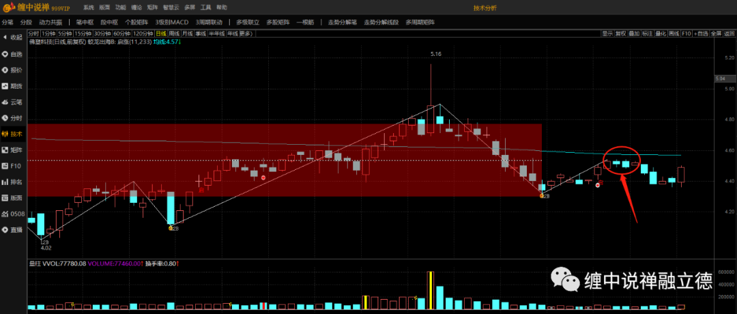Open the 多屏 menu

[x=190, y=8]
